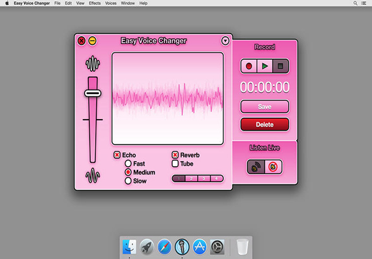Select preset segment 4

point(217,178)
